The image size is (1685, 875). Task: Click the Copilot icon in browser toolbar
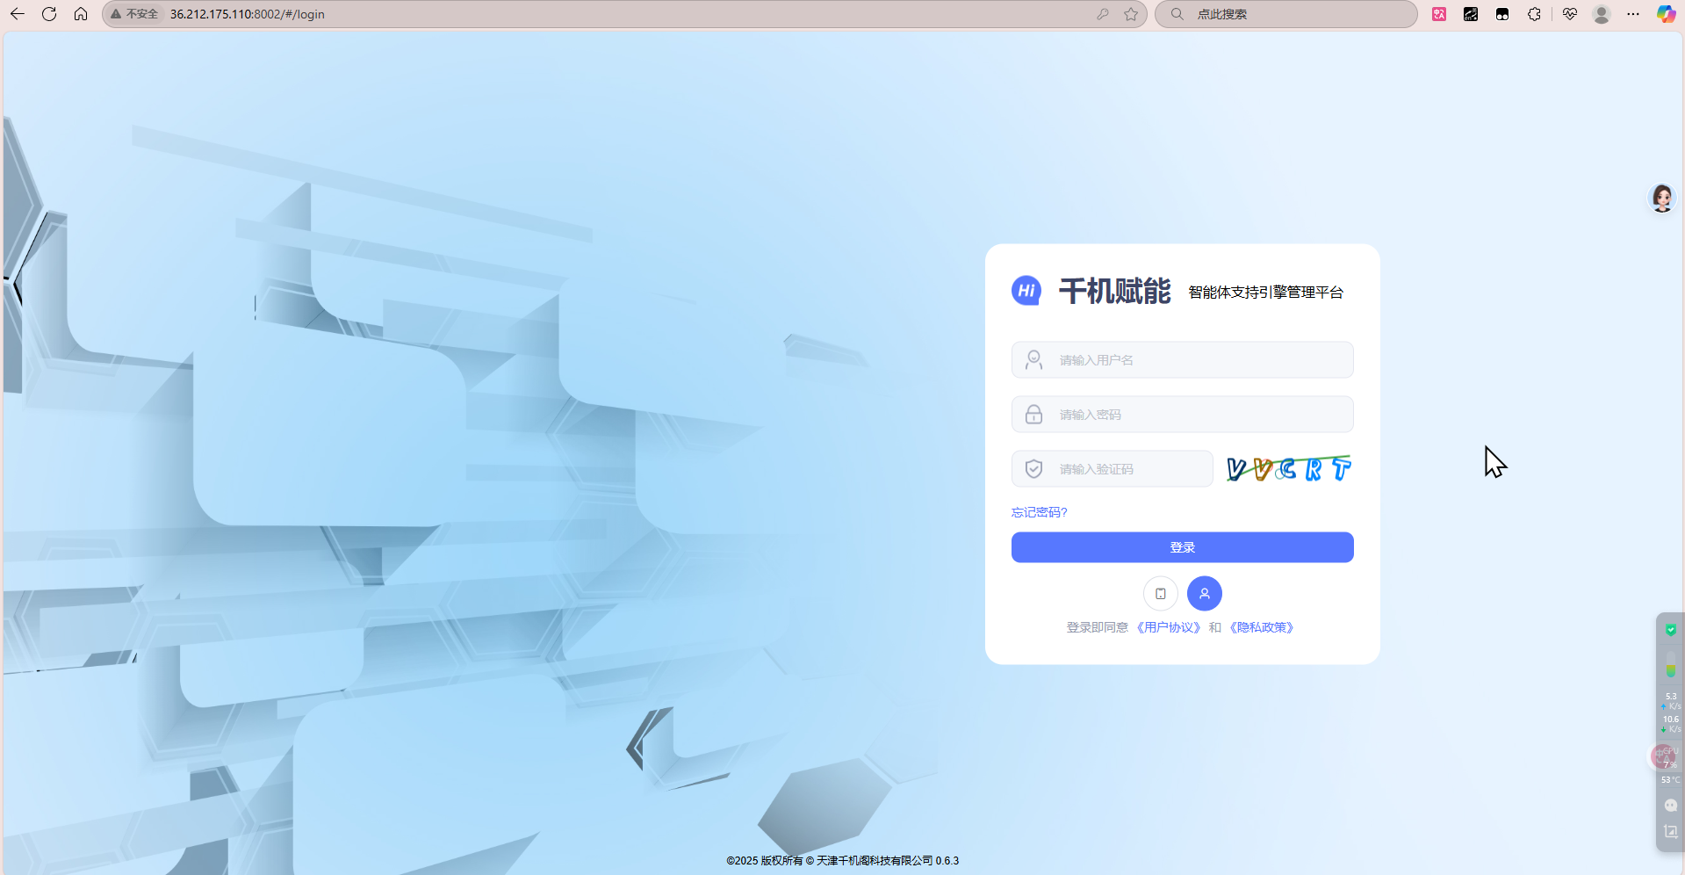(1665, 14)
